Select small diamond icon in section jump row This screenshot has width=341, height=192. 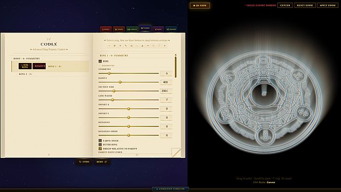pyautogui.click(x=120, y=46)
